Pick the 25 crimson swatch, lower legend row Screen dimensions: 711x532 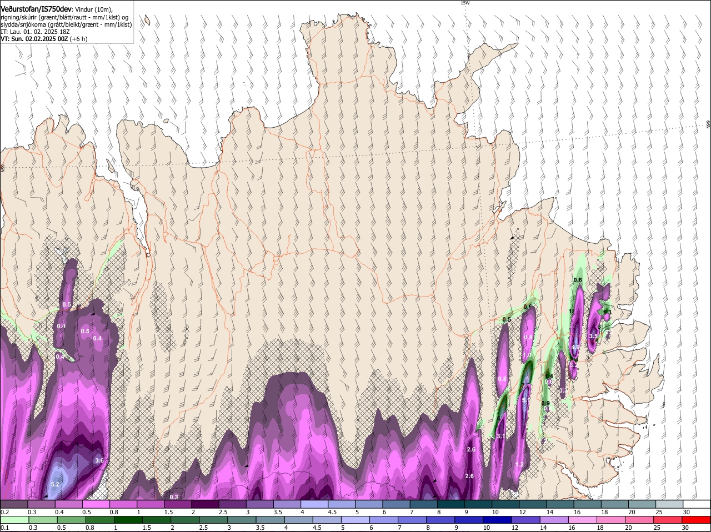point(668,520)
